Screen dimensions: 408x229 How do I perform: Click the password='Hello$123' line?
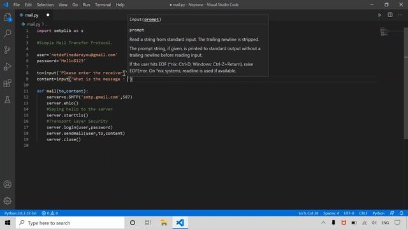point(61,61)
